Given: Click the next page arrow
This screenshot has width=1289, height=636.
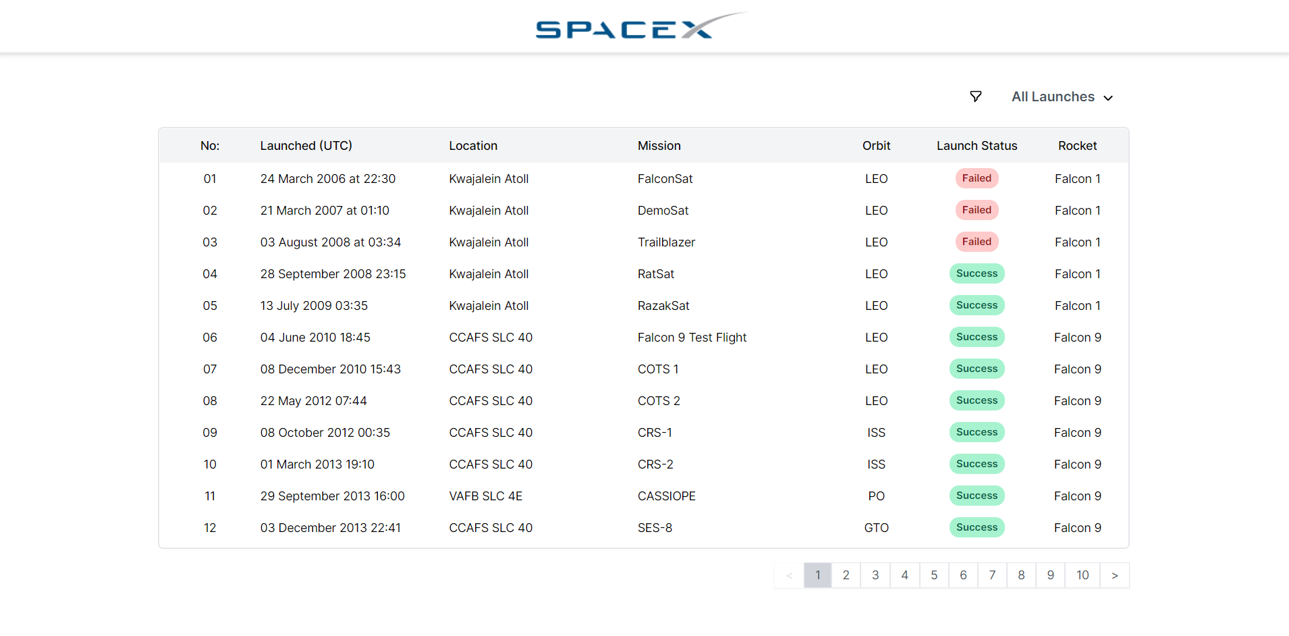Looking at the screenshot, I should click(x=1115, y=575).
